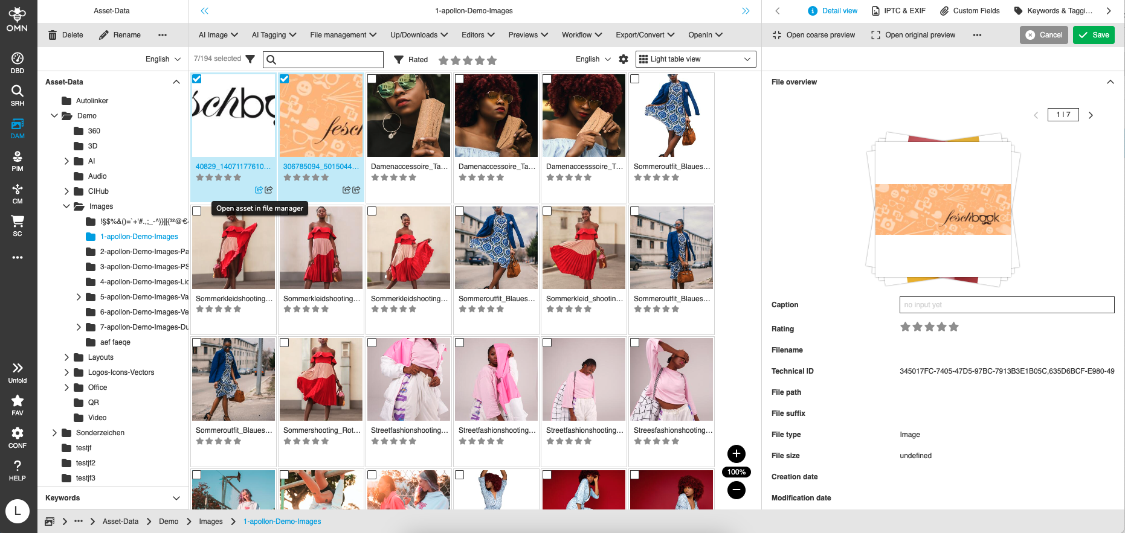The width and height of the screenshot is (1125, 533).
Task: Click Open coarse preview
Action: [814, 35]
